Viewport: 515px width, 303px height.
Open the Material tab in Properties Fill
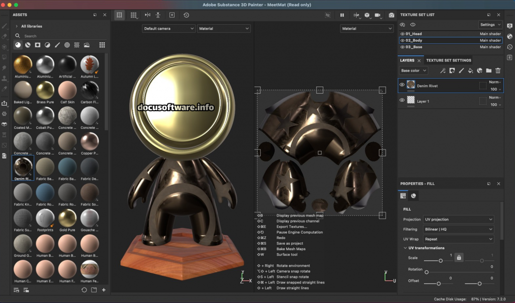click(413, 196)
